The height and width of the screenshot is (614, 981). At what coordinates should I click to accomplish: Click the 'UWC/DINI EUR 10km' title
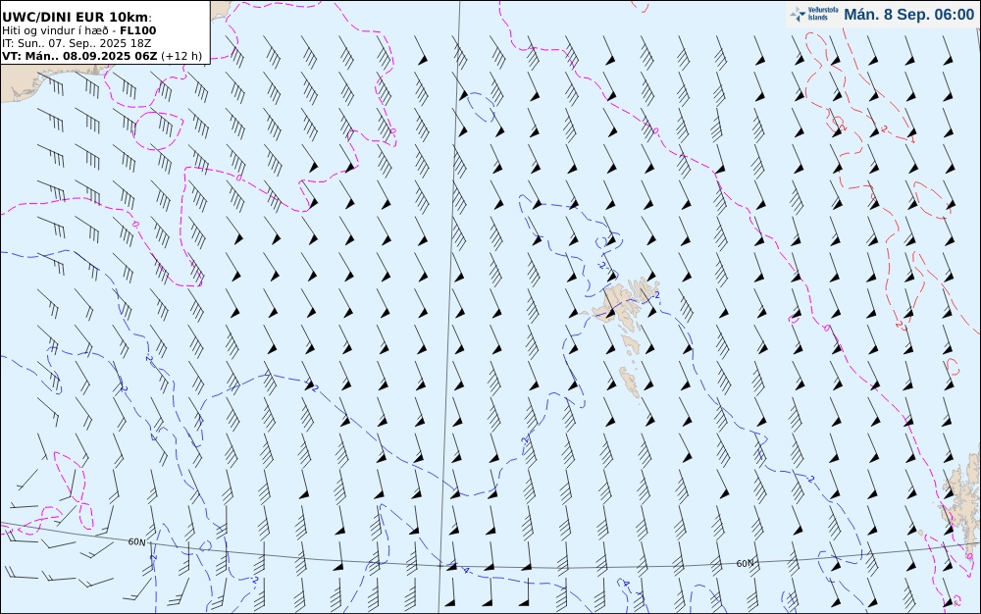click(x=77, y=18)
